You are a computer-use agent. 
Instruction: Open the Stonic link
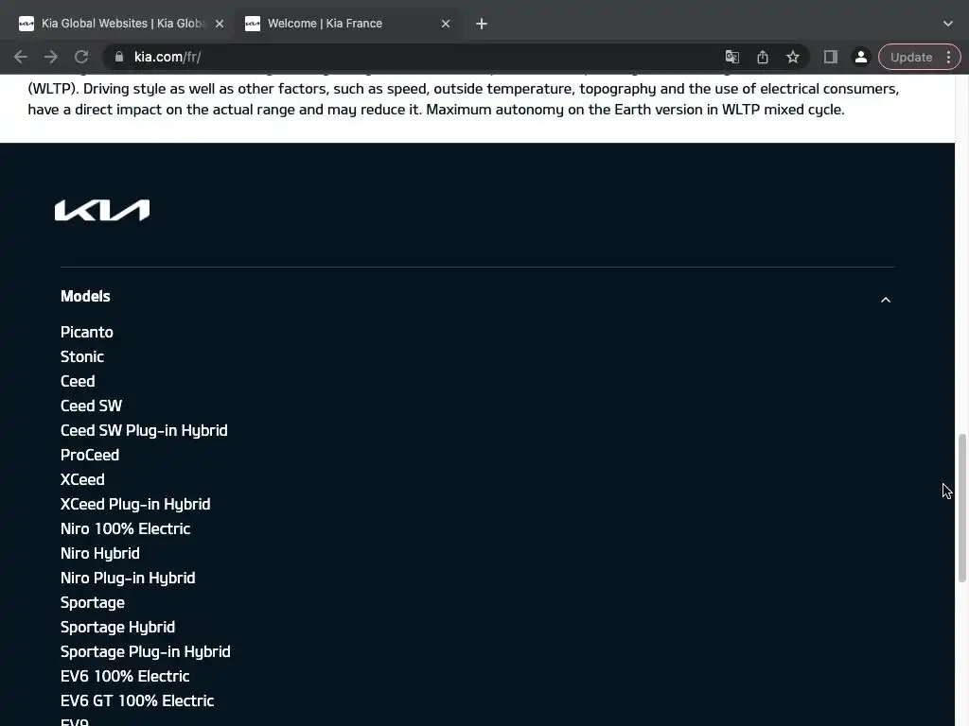[82, 356]
